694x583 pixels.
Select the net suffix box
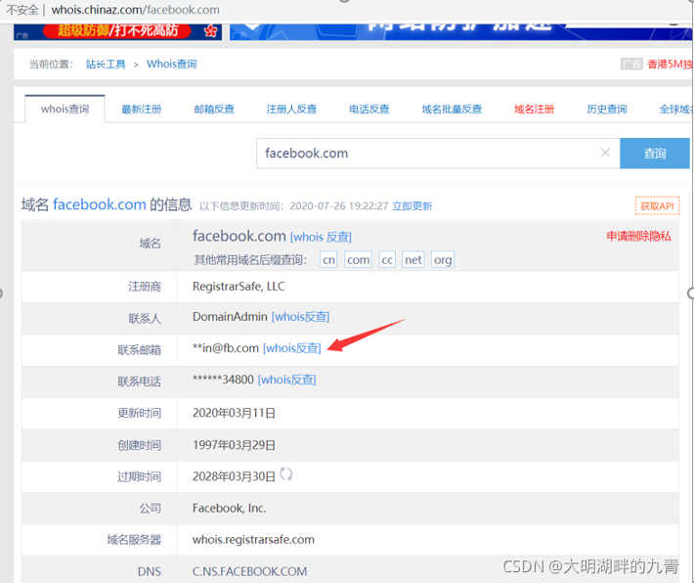tap(413, 259)
